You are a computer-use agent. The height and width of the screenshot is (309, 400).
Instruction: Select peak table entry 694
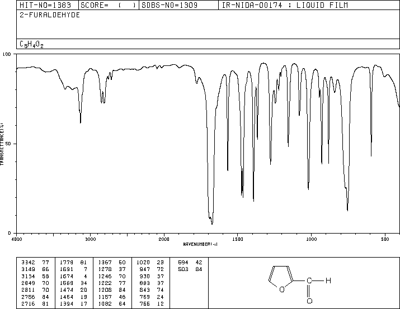click(183, 263)
